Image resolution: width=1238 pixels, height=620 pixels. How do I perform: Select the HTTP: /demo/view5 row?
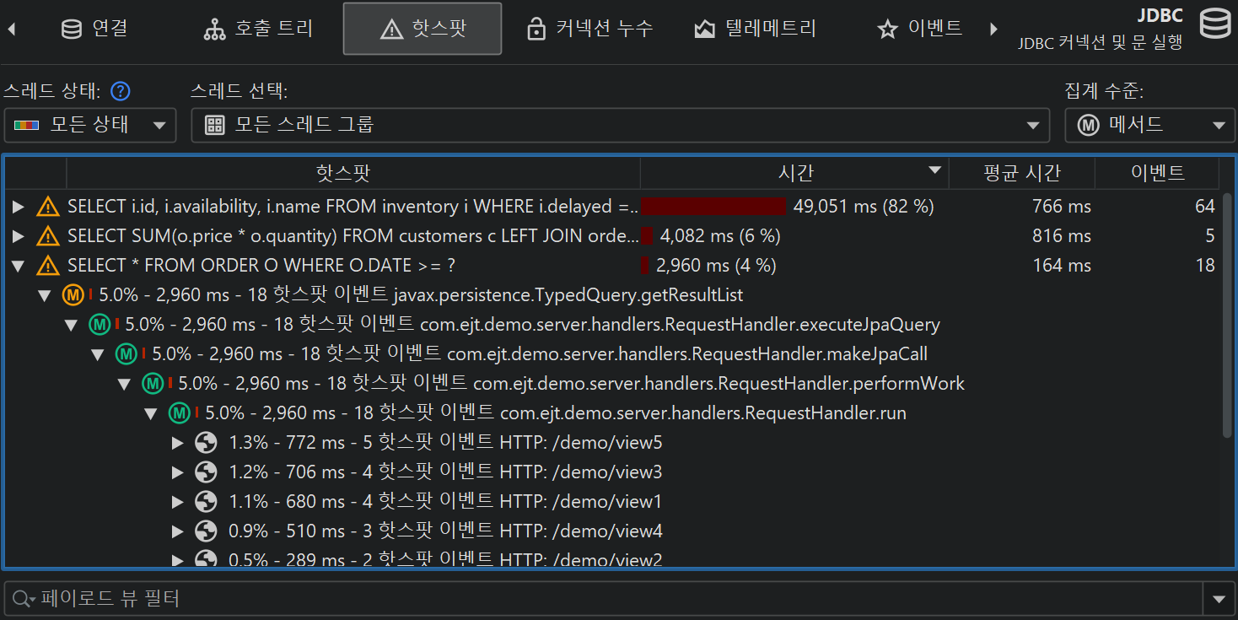click(445, 443)
